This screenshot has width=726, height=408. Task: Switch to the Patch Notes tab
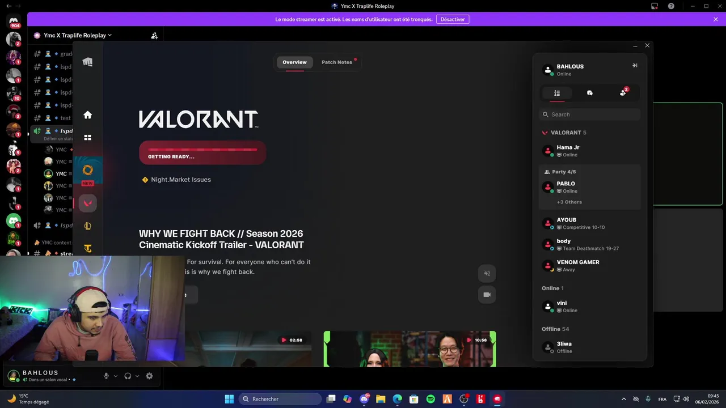pyautogui.click(x=337, y=62)
